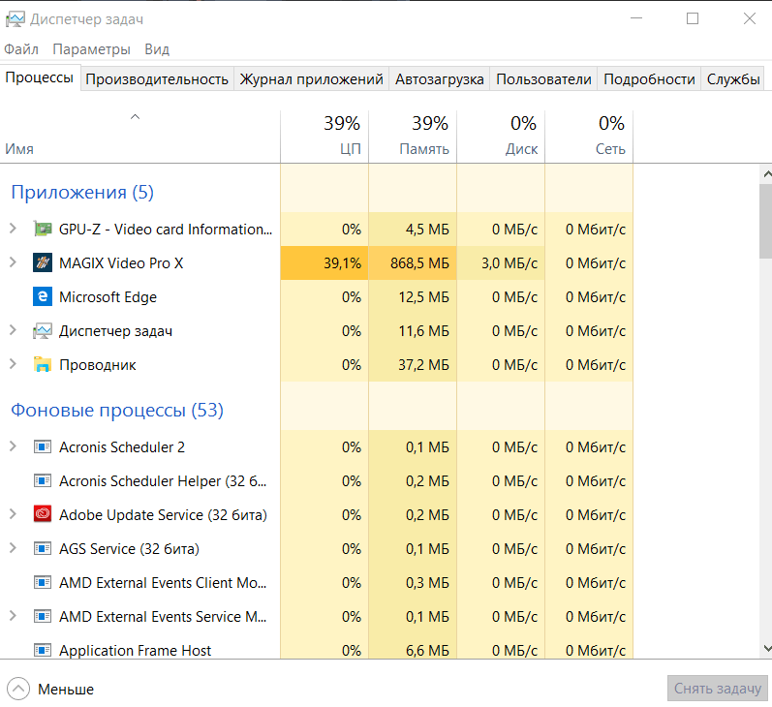The image size is (772, 707).
Task: Switch to the Пользователи tab
Action: pyautogui.click(x=543, y=79)
